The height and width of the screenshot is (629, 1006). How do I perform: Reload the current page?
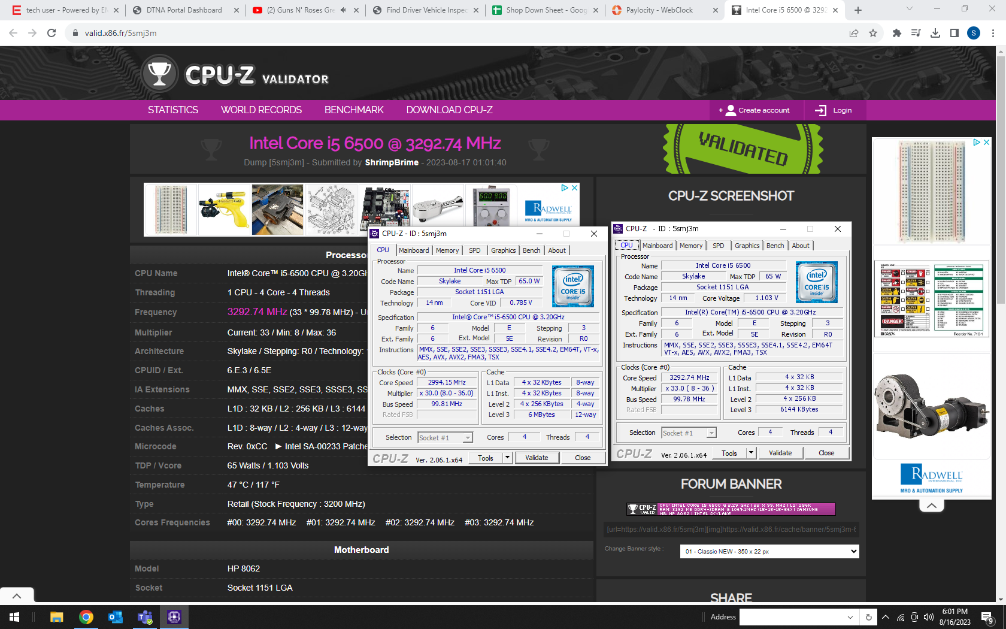(x=51, y=33)
